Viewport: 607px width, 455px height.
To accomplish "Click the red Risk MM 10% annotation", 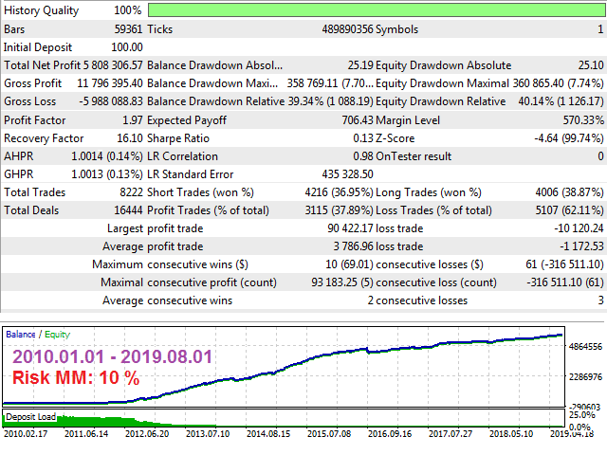I will pos(75,377).
